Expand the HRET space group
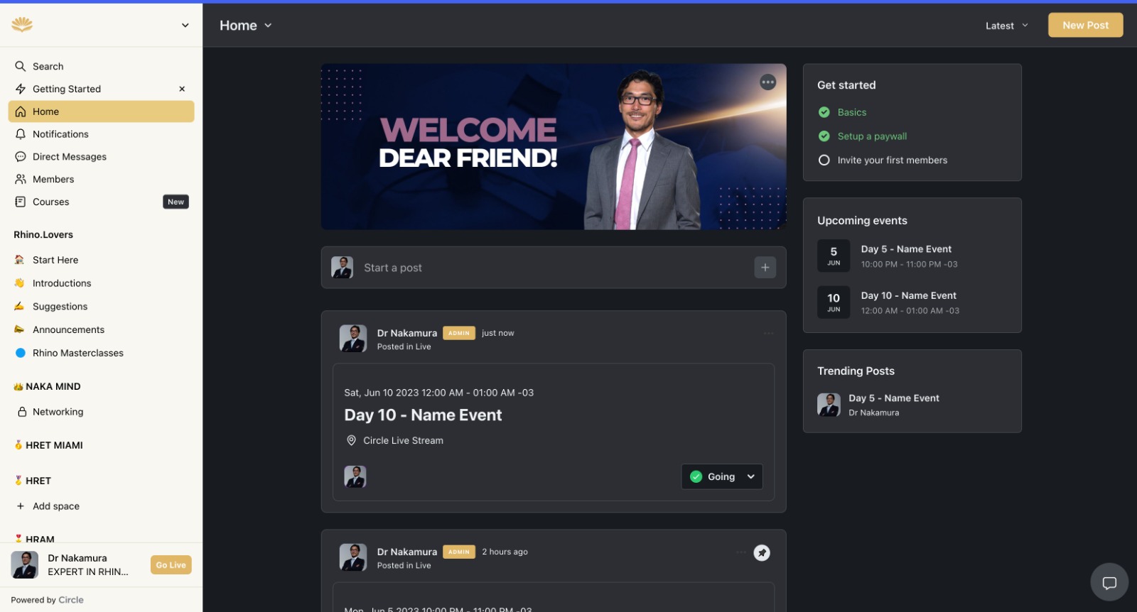 point(33,481)
